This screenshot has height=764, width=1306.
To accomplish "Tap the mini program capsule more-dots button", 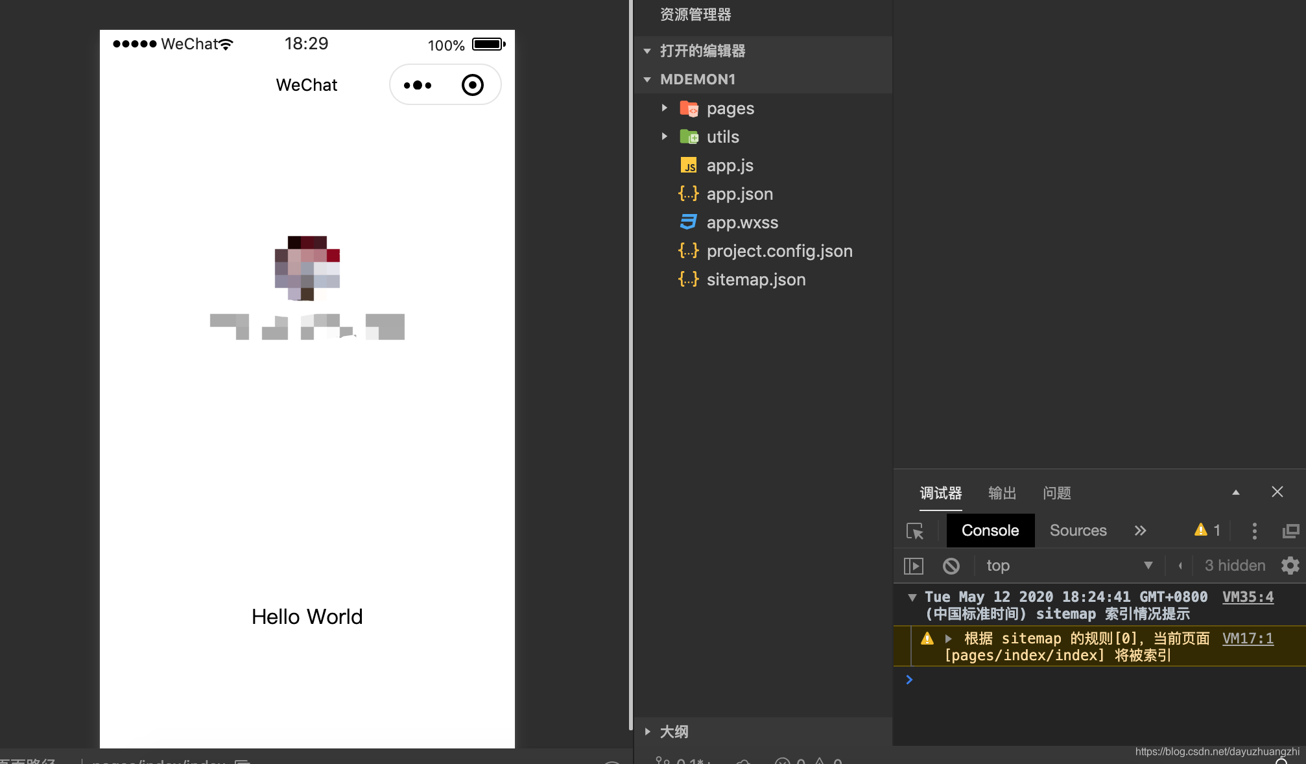I will (x=418, y=85).
